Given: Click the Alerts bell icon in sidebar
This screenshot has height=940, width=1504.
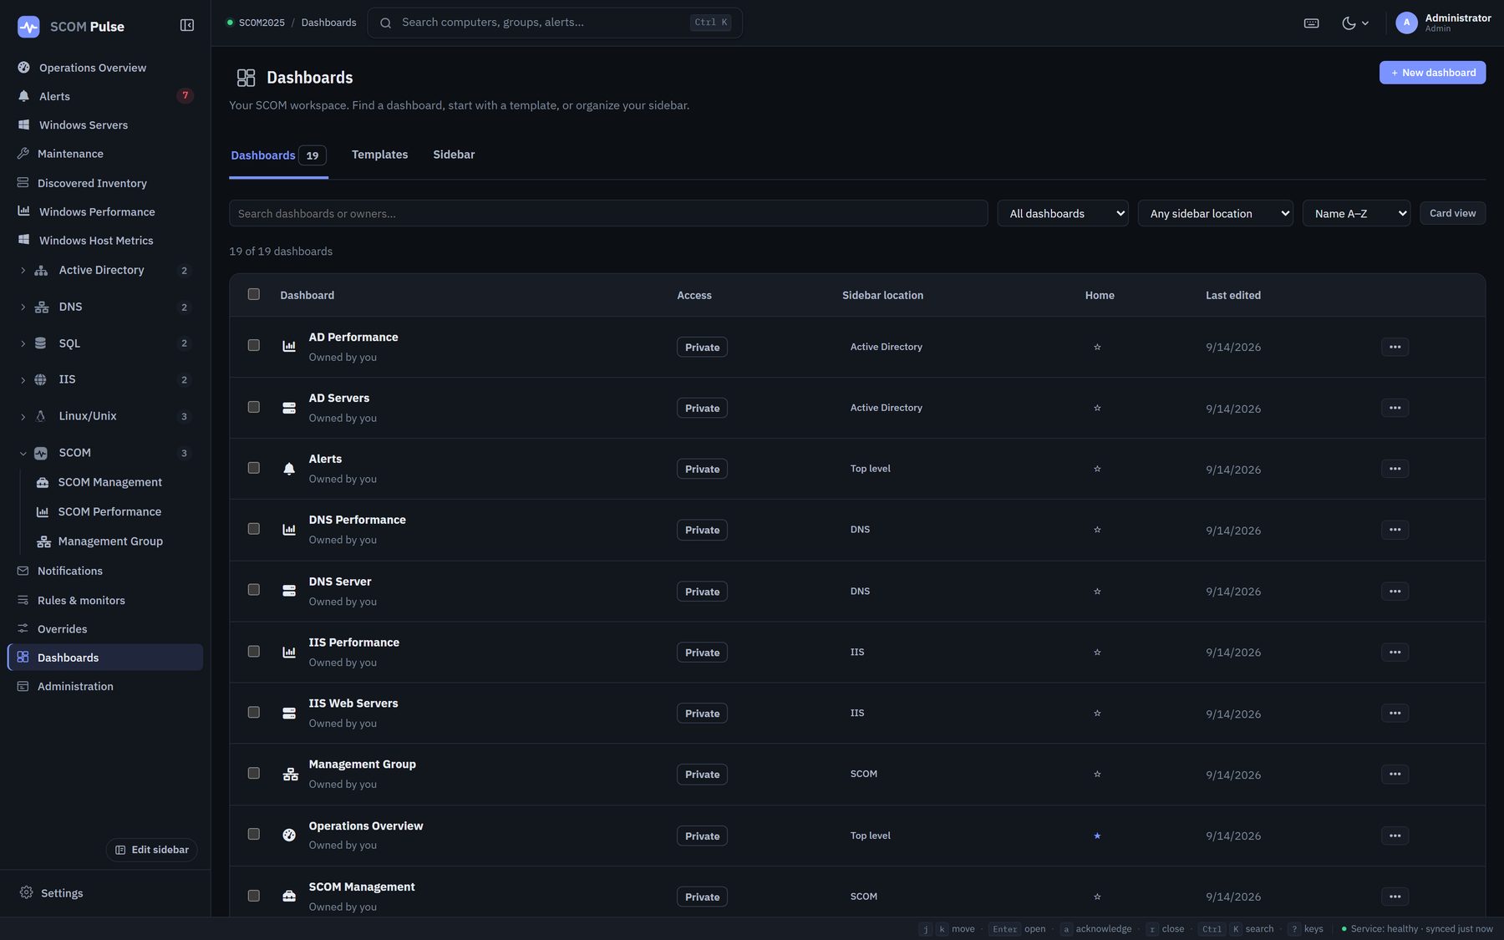Looking at the screenshot, I should [23, 96].
